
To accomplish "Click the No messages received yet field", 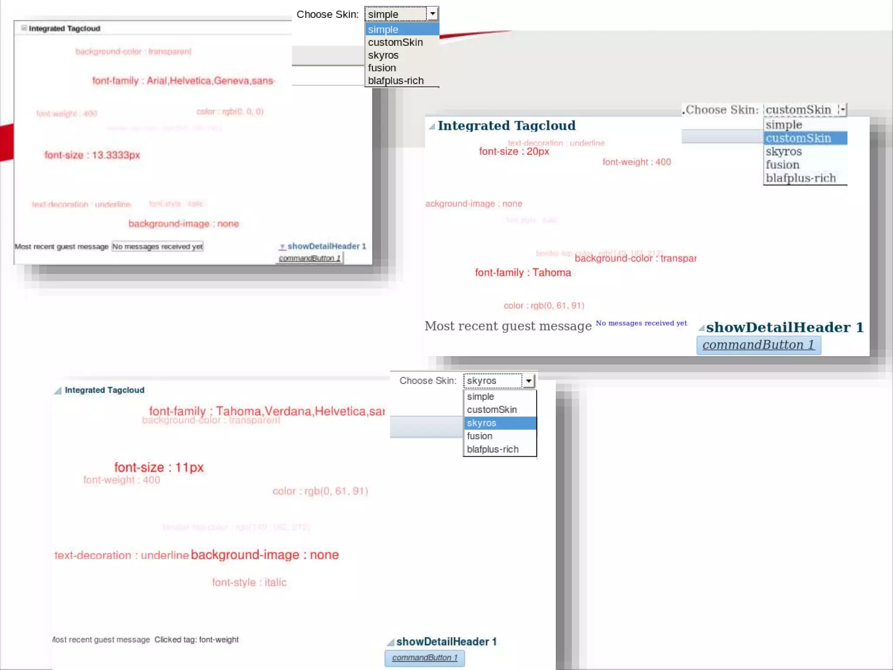I will 157,246.
